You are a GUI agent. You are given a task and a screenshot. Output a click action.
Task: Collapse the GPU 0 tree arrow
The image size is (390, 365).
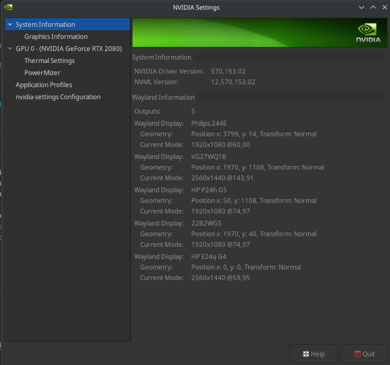pos(10,49)
